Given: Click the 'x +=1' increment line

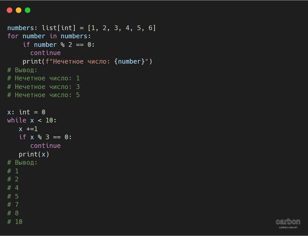Looking at the screenshot, I should tap(28, 129).
